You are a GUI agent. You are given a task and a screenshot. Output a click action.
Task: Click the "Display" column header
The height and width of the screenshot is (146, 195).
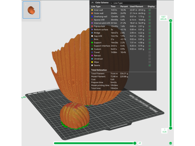coord(151,6)
